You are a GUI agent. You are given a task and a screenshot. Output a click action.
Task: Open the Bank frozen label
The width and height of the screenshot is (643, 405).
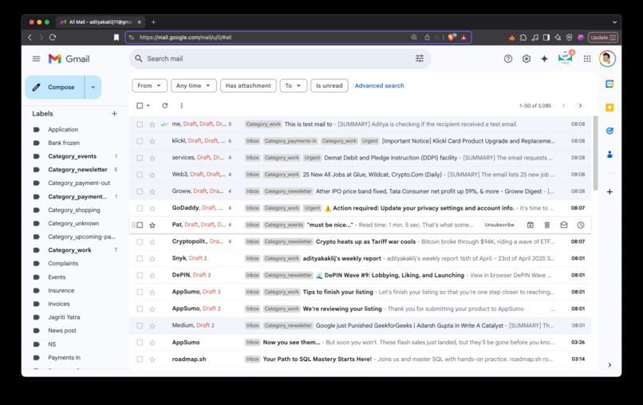[x=64, y=143]
